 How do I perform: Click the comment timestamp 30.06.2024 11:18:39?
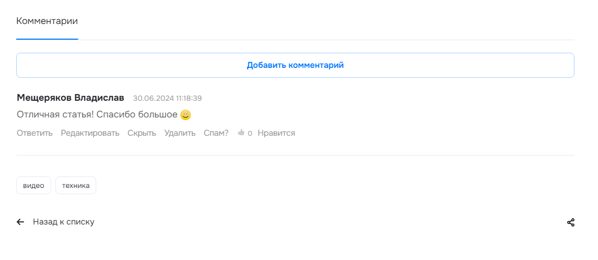click(167, 98)
